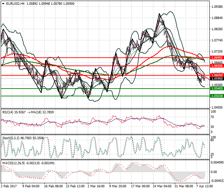Select the 1.07205 price scale value
This screenshot has width=224, height=190.
tap(217, 51)
